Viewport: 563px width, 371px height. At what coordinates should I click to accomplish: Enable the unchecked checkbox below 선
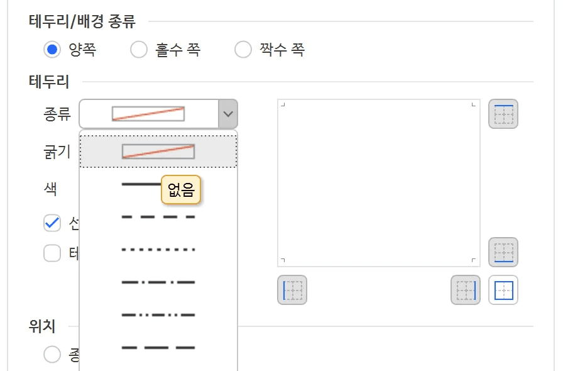tap(52, 253)
